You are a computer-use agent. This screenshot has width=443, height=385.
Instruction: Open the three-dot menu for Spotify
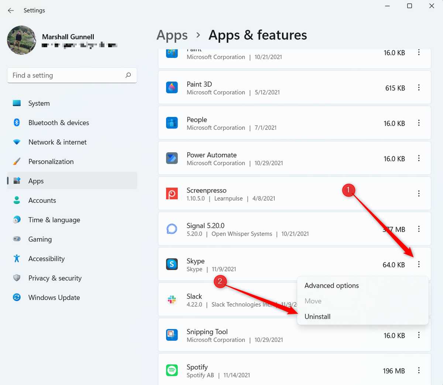(x=419, y=370)
